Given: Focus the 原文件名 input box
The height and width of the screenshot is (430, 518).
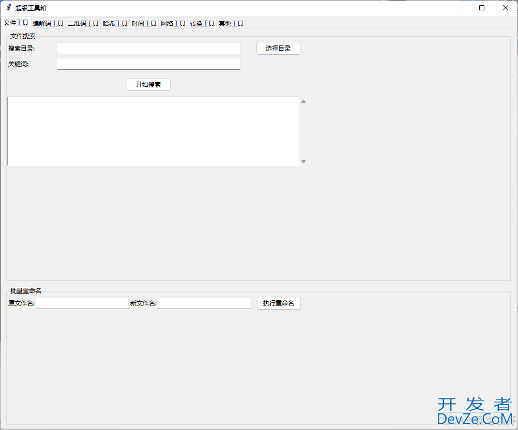Looking at the screenshot, I should click(x=82, y=303).
